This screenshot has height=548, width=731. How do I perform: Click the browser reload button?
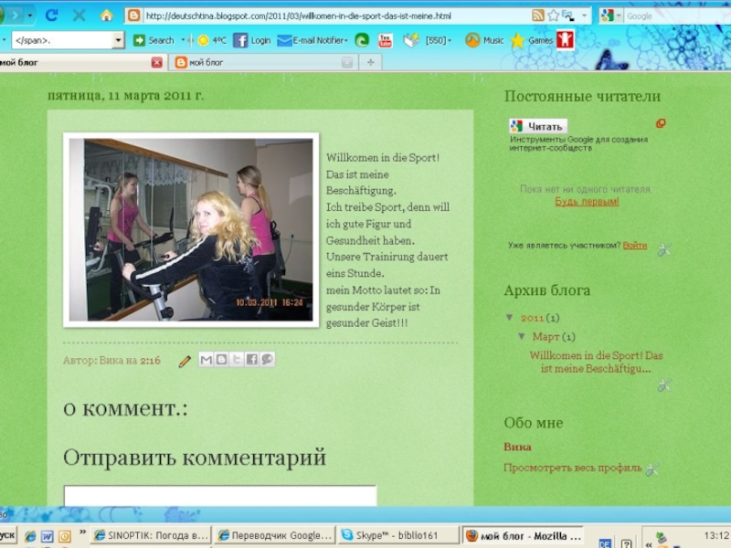(x=51, y=16)
